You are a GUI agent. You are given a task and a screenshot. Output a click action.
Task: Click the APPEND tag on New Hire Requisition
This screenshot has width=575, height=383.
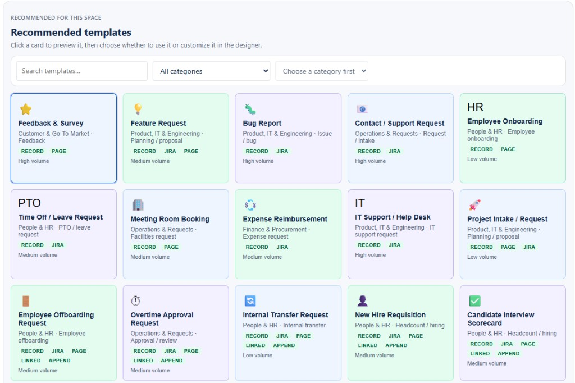(396, 345)
